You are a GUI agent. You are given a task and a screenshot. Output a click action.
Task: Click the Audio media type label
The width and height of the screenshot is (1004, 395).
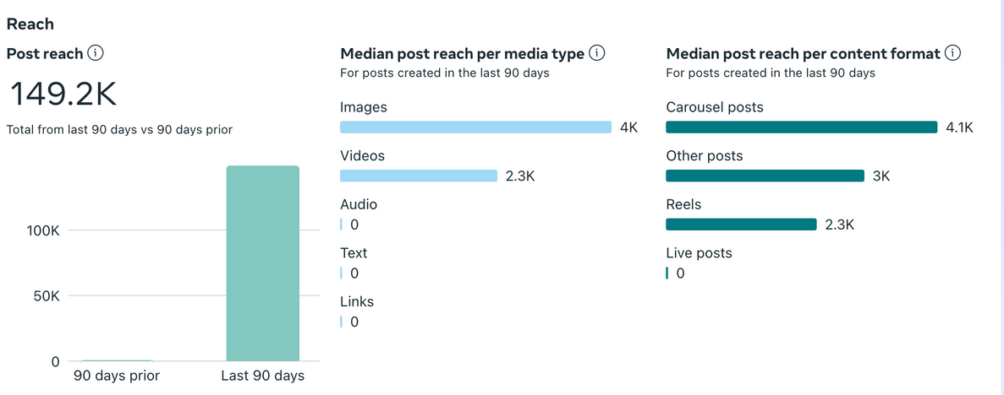[x=359, y=204]
